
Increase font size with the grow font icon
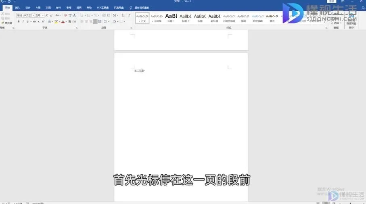coord(47,15)
